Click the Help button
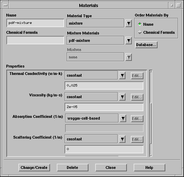The image size is (184, 177). (x=149, y=167)
